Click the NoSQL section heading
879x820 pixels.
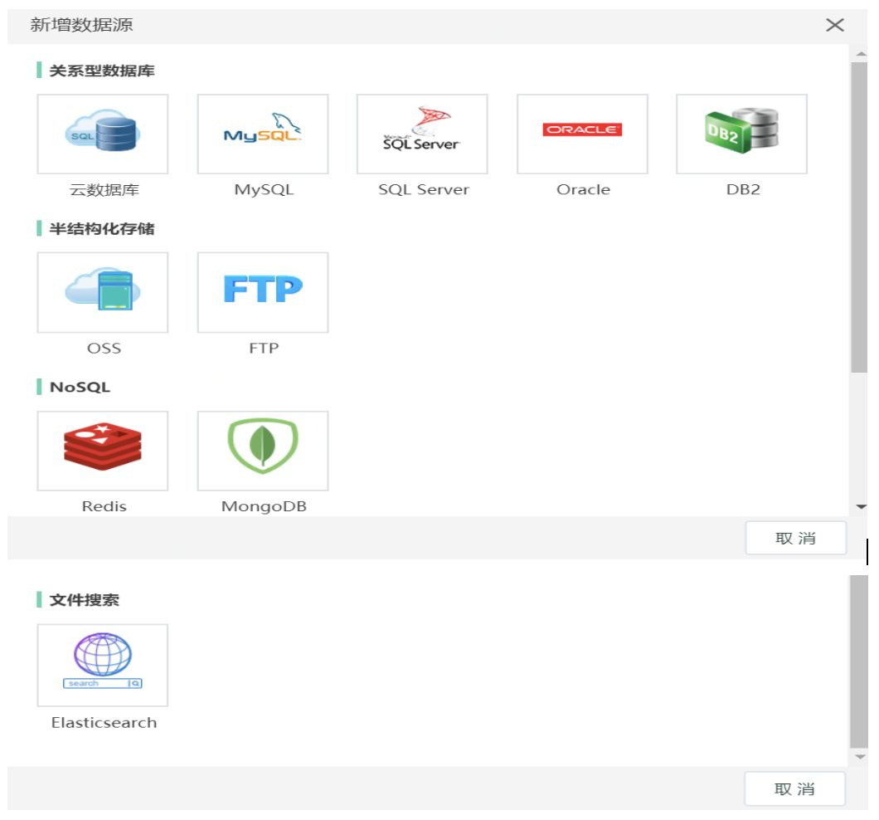[80, 388]
